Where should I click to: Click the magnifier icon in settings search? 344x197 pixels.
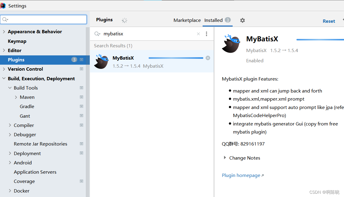tap(5, 19)
